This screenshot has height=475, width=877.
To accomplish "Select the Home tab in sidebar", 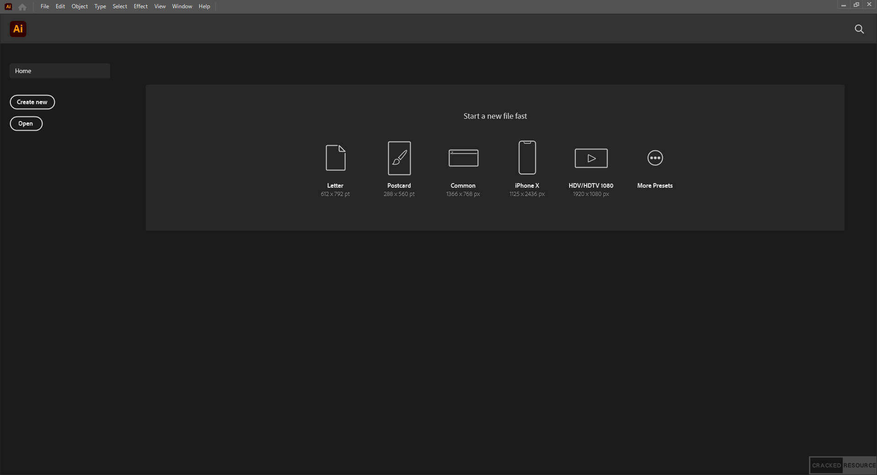I will [60, 71].
